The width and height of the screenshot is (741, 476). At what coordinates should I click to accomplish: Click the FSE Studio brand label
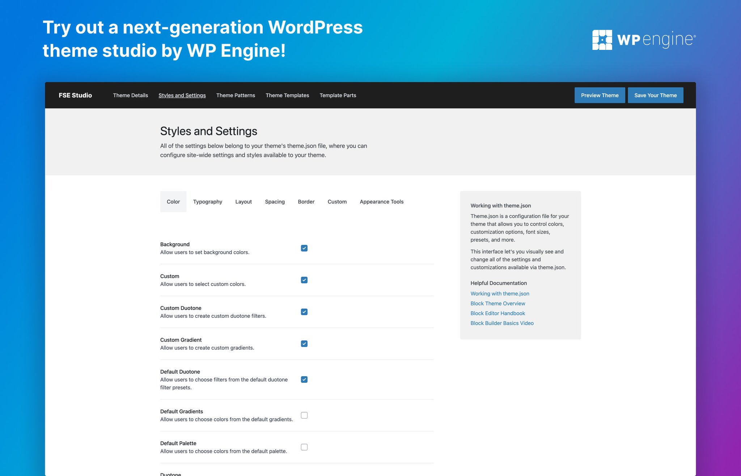75,95
